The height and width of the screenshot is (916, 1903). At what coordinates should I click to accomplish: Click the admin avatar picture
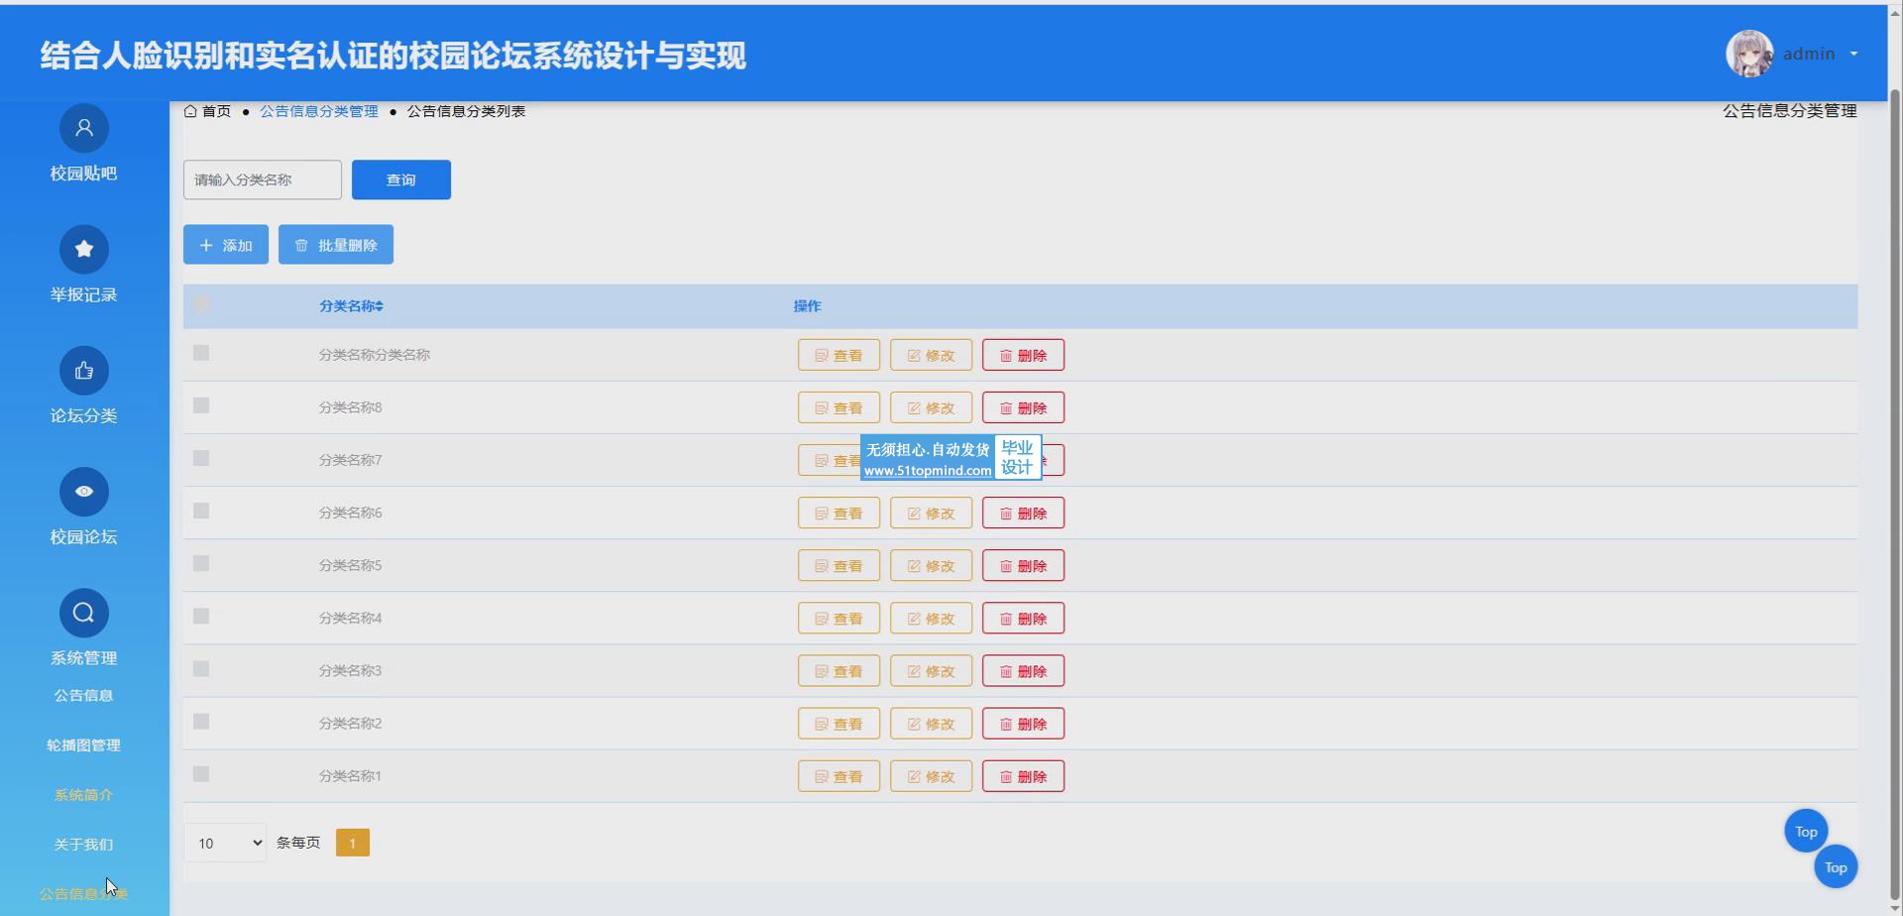1749,54
